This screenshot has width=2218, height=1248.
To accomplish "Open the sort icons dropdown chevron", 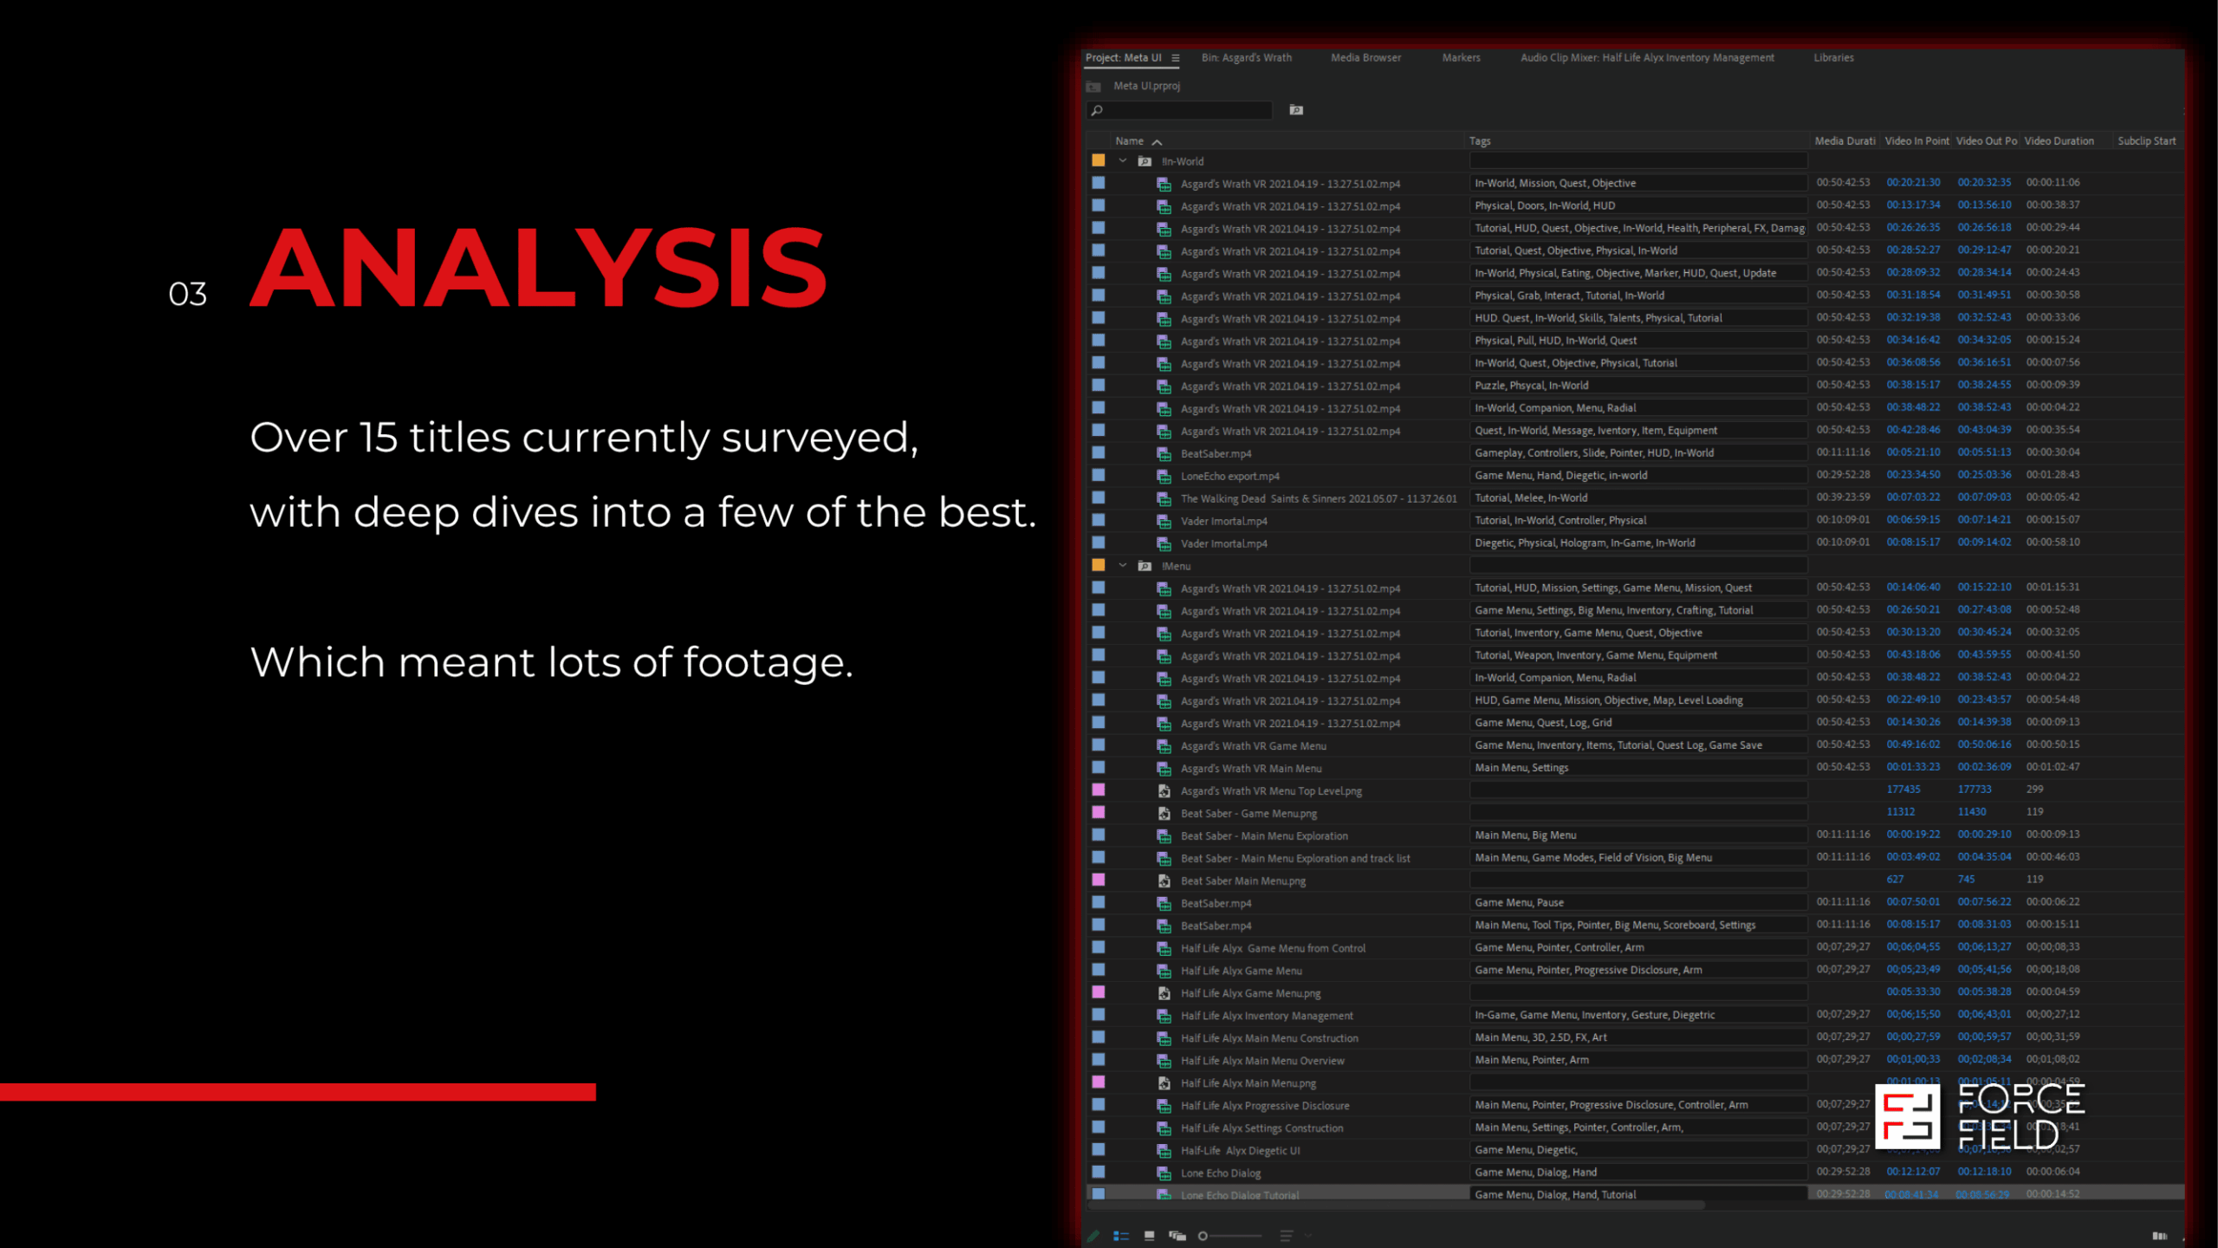I will click(x=1307, y=1236).
